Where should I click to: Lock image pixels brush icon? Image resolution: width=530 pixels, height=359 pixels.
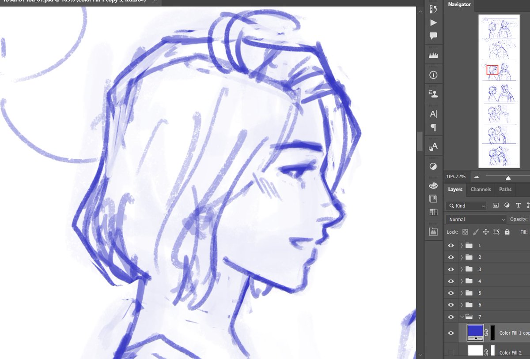[476, 232]
